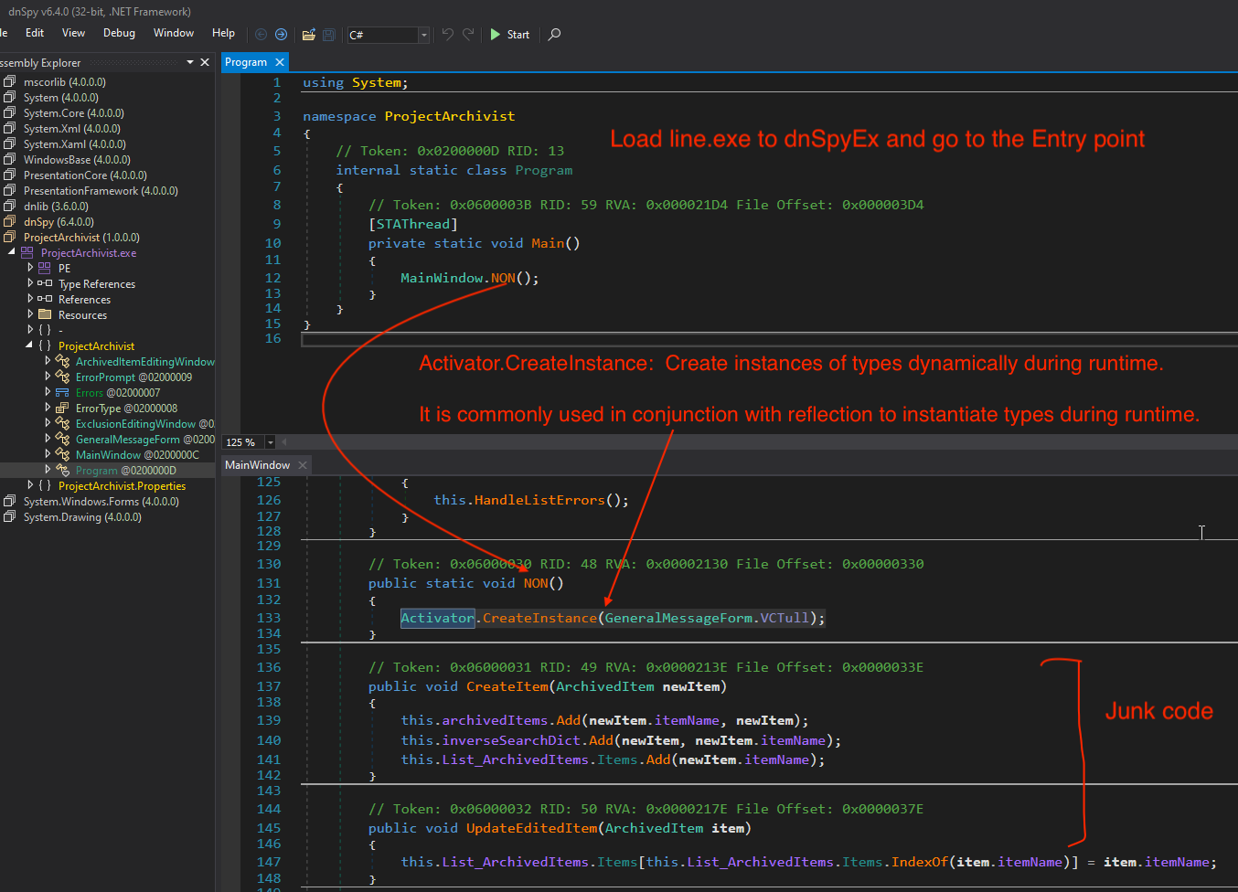Expand the ErrorPrompt class node
This screenshot has width=1238, height=892.
click(x=48, y=377)
